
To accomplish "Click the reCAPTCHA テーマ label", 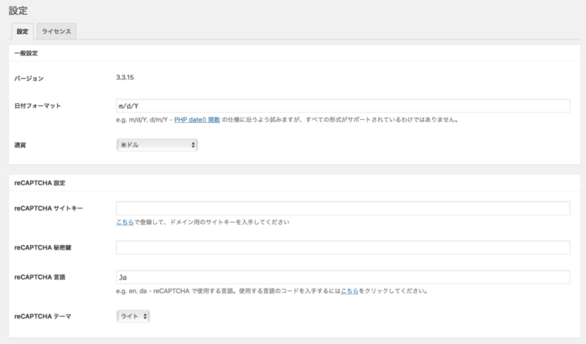I will click(42, 316).
